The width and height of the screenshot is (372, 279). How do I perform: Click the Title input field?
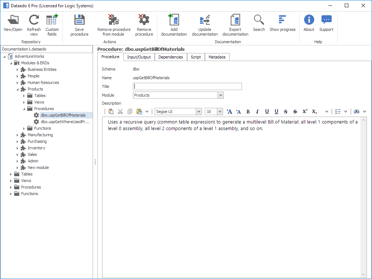click(187, 86)
